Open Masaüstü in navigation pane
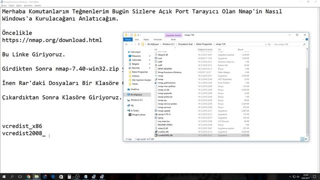Image resolution: width=320 pixels, height=180 pixels. pos(136,56)
